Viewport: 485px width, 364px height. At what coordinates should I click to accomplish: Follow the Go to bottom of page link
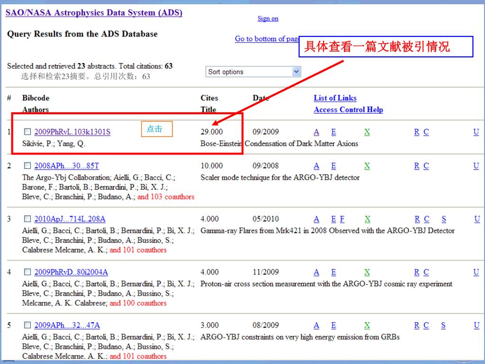[267, 39]
